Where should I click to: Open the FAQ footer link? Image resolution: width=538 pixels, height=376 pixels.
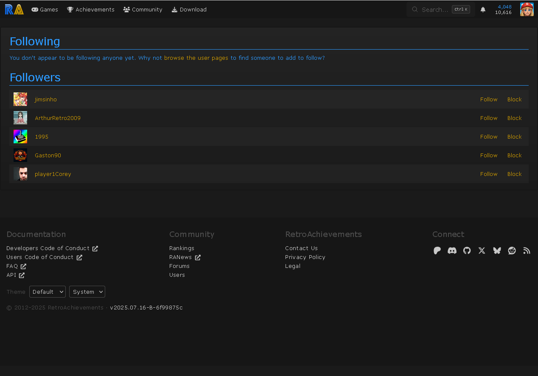(x=17, y=266)
